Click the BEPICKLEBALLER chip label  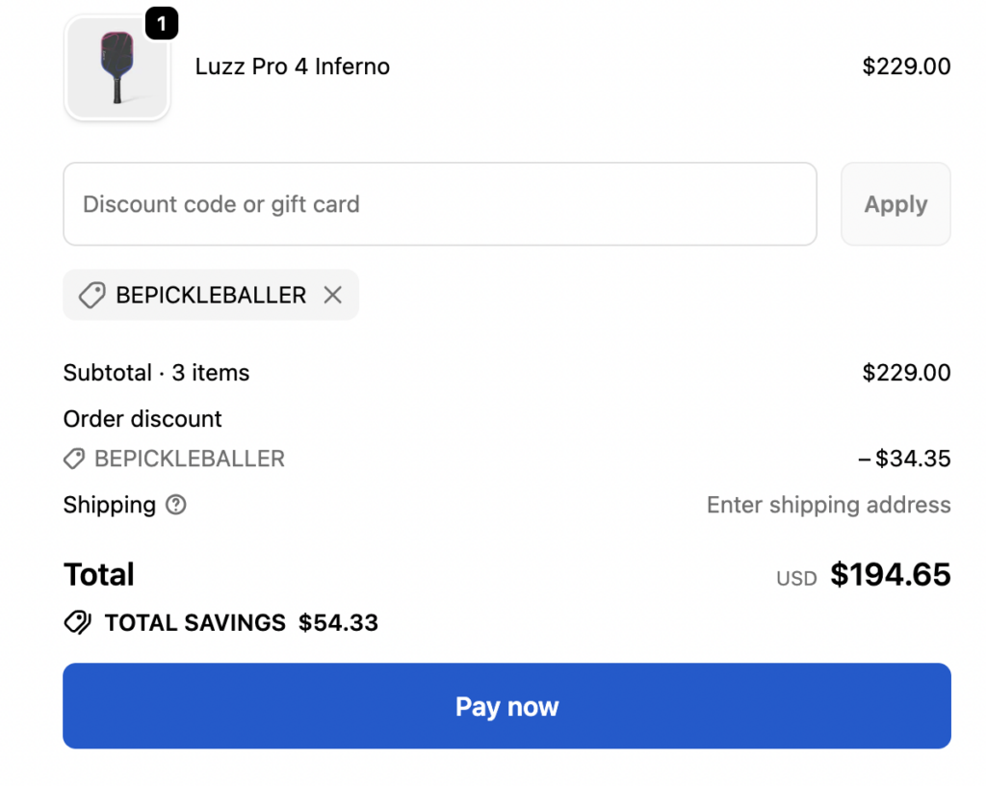(x=211, y=295)
